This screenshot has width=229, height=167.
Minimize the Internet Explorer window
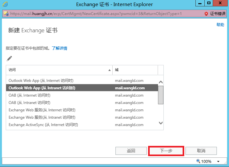200,3
